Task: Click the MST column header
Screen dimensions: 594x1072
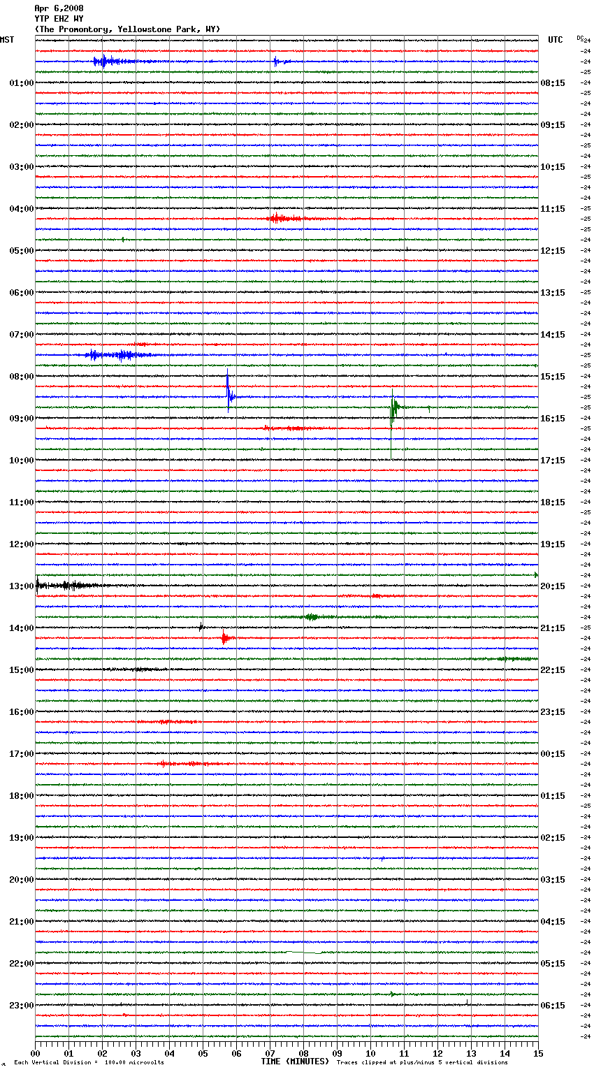Action: [7, 40]
